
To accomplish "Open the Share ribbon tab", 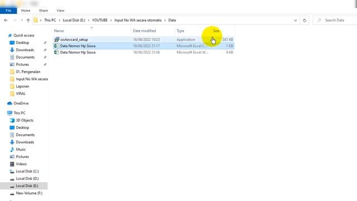I will coord(44,11).
